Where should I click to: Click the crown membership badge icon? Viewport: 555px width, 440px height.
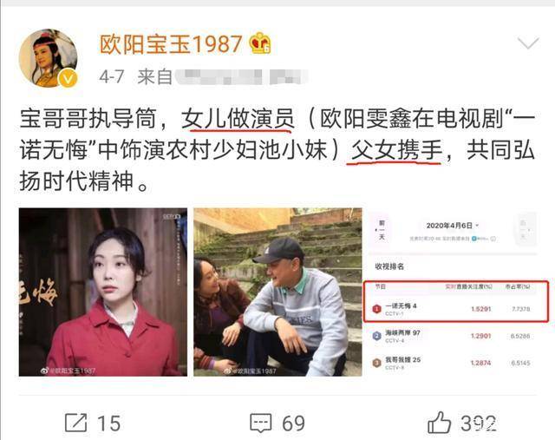260,43
